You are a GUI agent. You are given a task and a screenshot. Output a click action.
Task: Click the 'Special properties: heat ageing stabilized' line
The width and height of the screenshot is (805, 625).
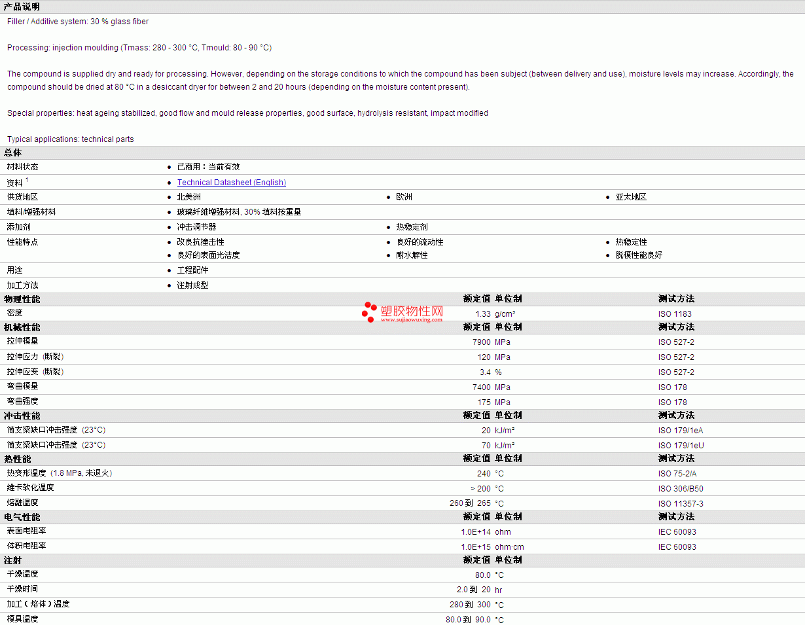[x=247, y=113]
